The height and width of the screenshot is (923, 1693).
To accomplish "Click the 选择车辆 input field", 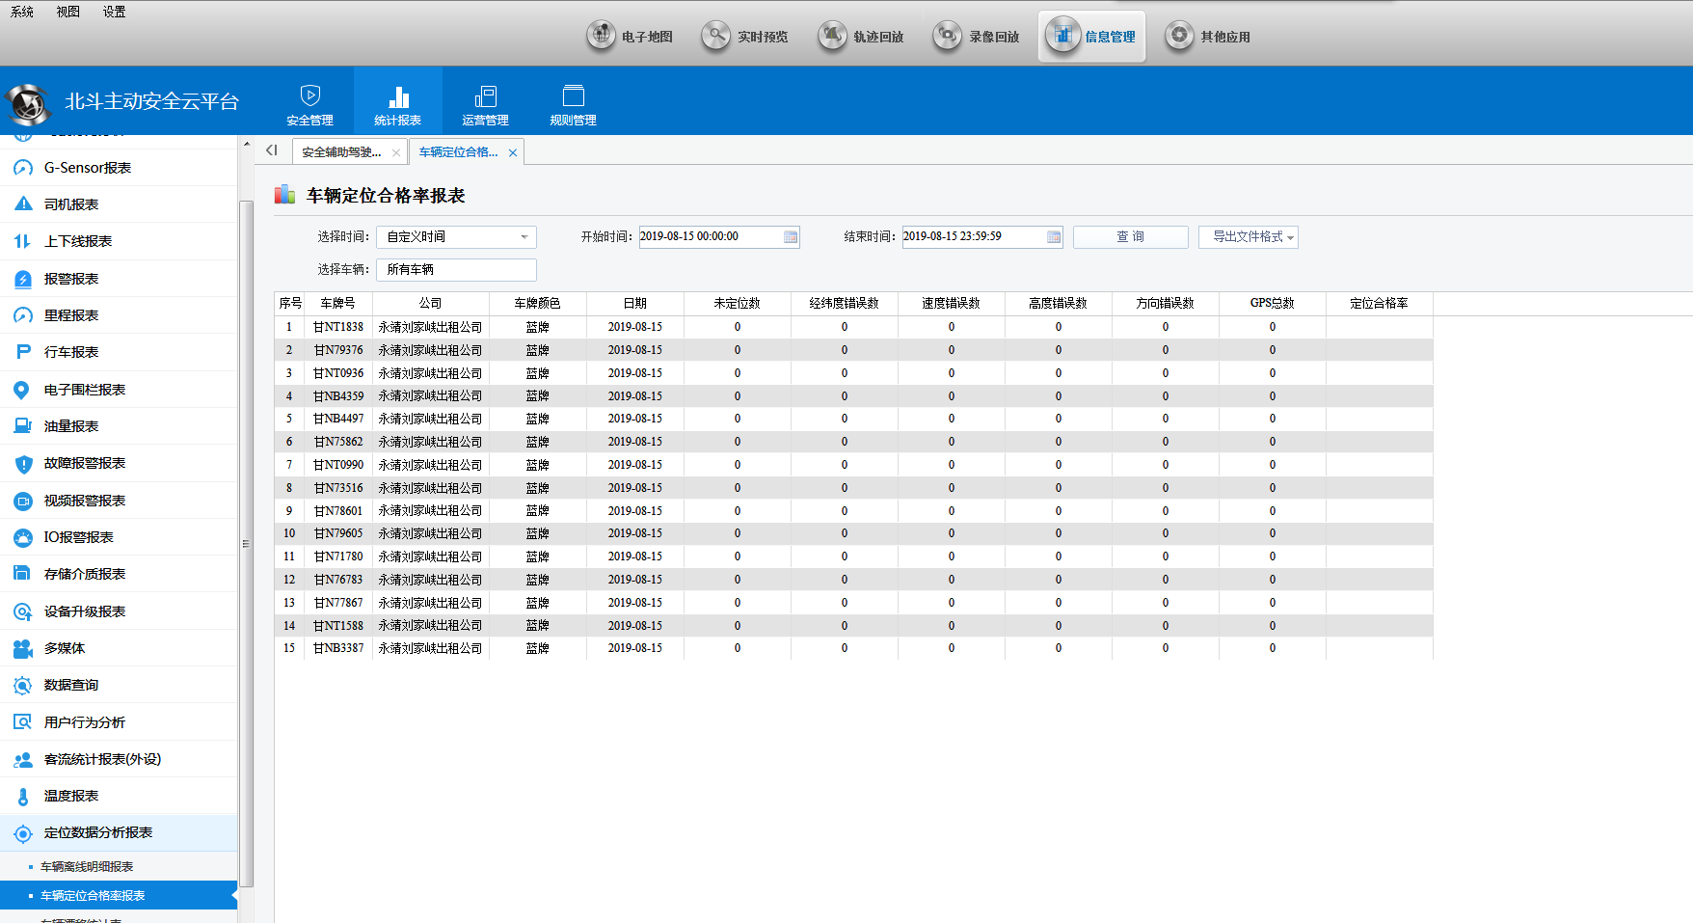I will click(x=456, y=270).
